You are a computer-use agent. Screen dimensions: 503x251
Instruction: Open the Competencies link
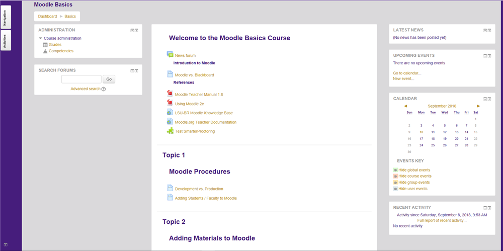click(61, 51)
